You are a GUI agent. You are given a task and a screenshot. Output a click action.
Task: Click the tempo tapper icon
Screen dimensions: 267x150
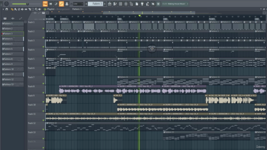[x=148, y=4]
